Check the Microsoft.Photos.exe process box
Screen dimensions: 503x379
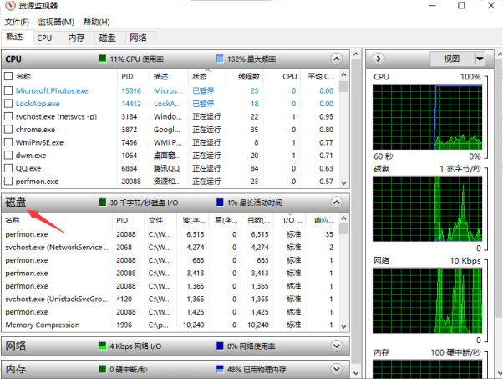click(8, 90)
